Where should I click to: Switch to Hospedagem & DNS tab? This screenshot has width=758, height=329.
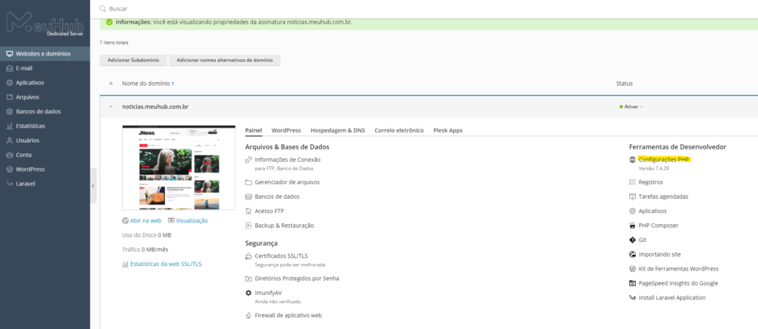pos(338,130)
